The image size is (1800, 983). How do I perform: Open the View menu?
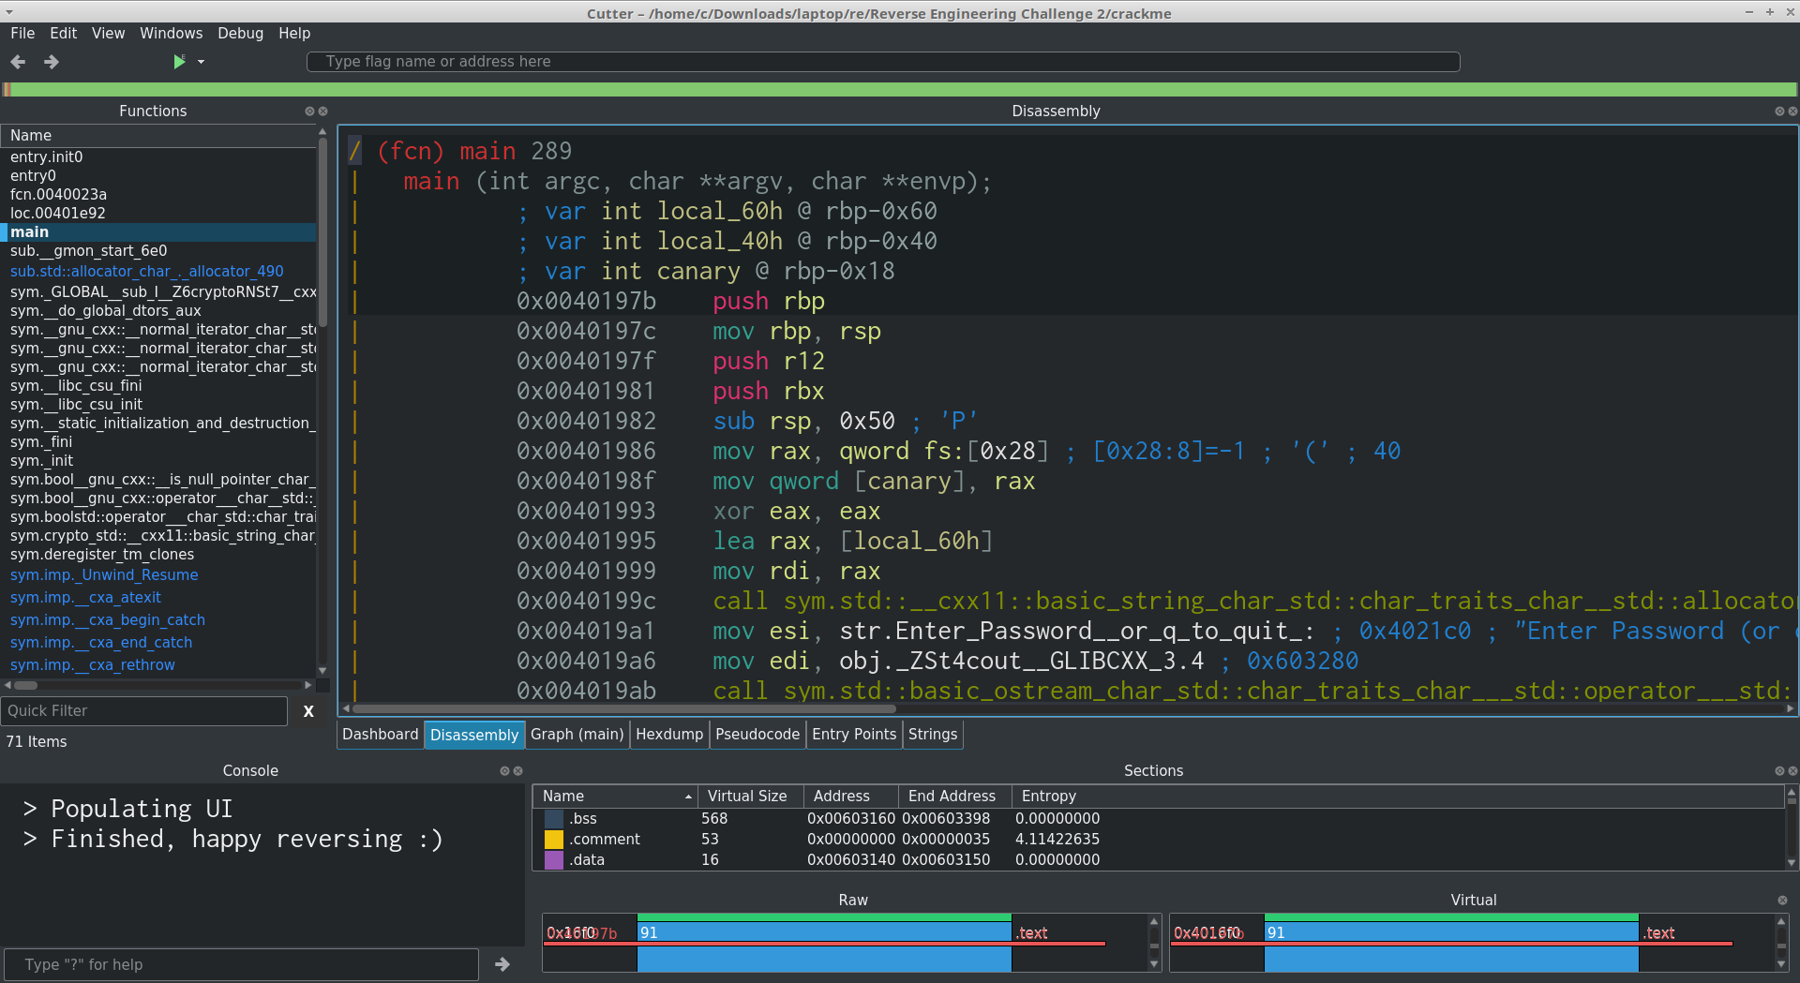point(108,33)
